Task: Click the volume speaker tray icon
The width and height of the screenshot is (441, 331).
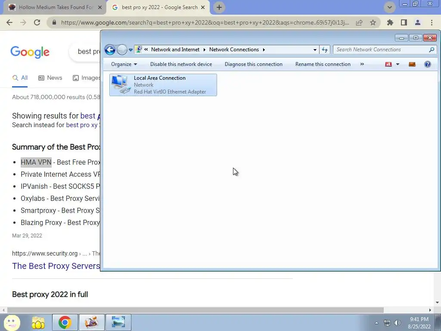Action: (398, 323)
